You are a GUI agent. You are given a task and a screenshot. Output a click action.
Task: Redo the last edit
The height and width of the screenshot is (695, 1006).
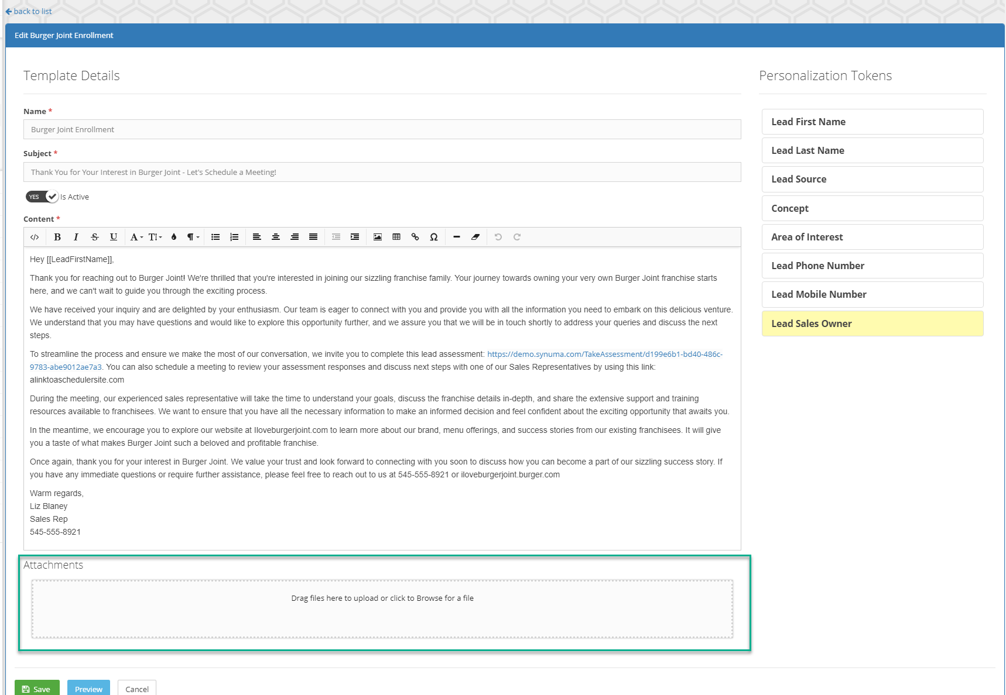point(517,237)
